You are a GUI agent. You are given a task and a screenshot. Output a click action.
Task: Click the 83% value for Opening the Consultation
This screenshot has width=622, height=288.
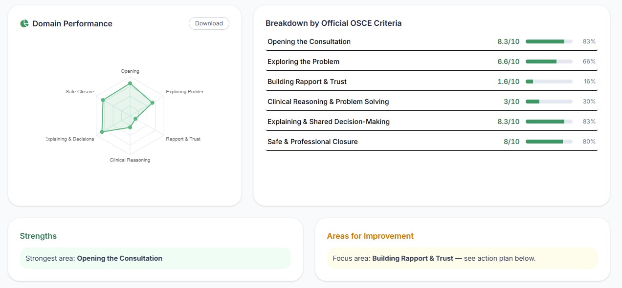(589, 41)
